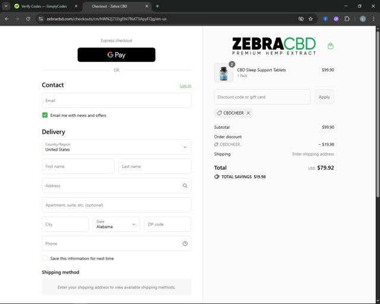Screen dimensions: 380x304
Task: Click the address search magnifier icon
Action: (x=185, y=186)
